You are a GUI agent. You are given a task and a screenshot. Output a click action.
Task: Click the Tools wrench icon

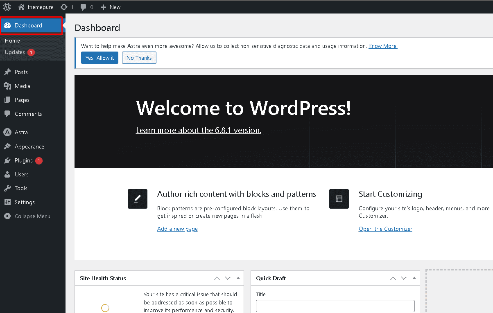[x=7, y=188]
